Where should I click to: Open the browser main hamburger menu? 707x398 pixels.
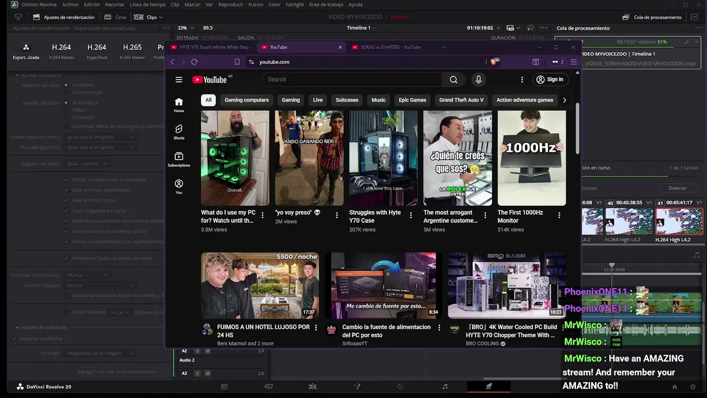(573, 62)
